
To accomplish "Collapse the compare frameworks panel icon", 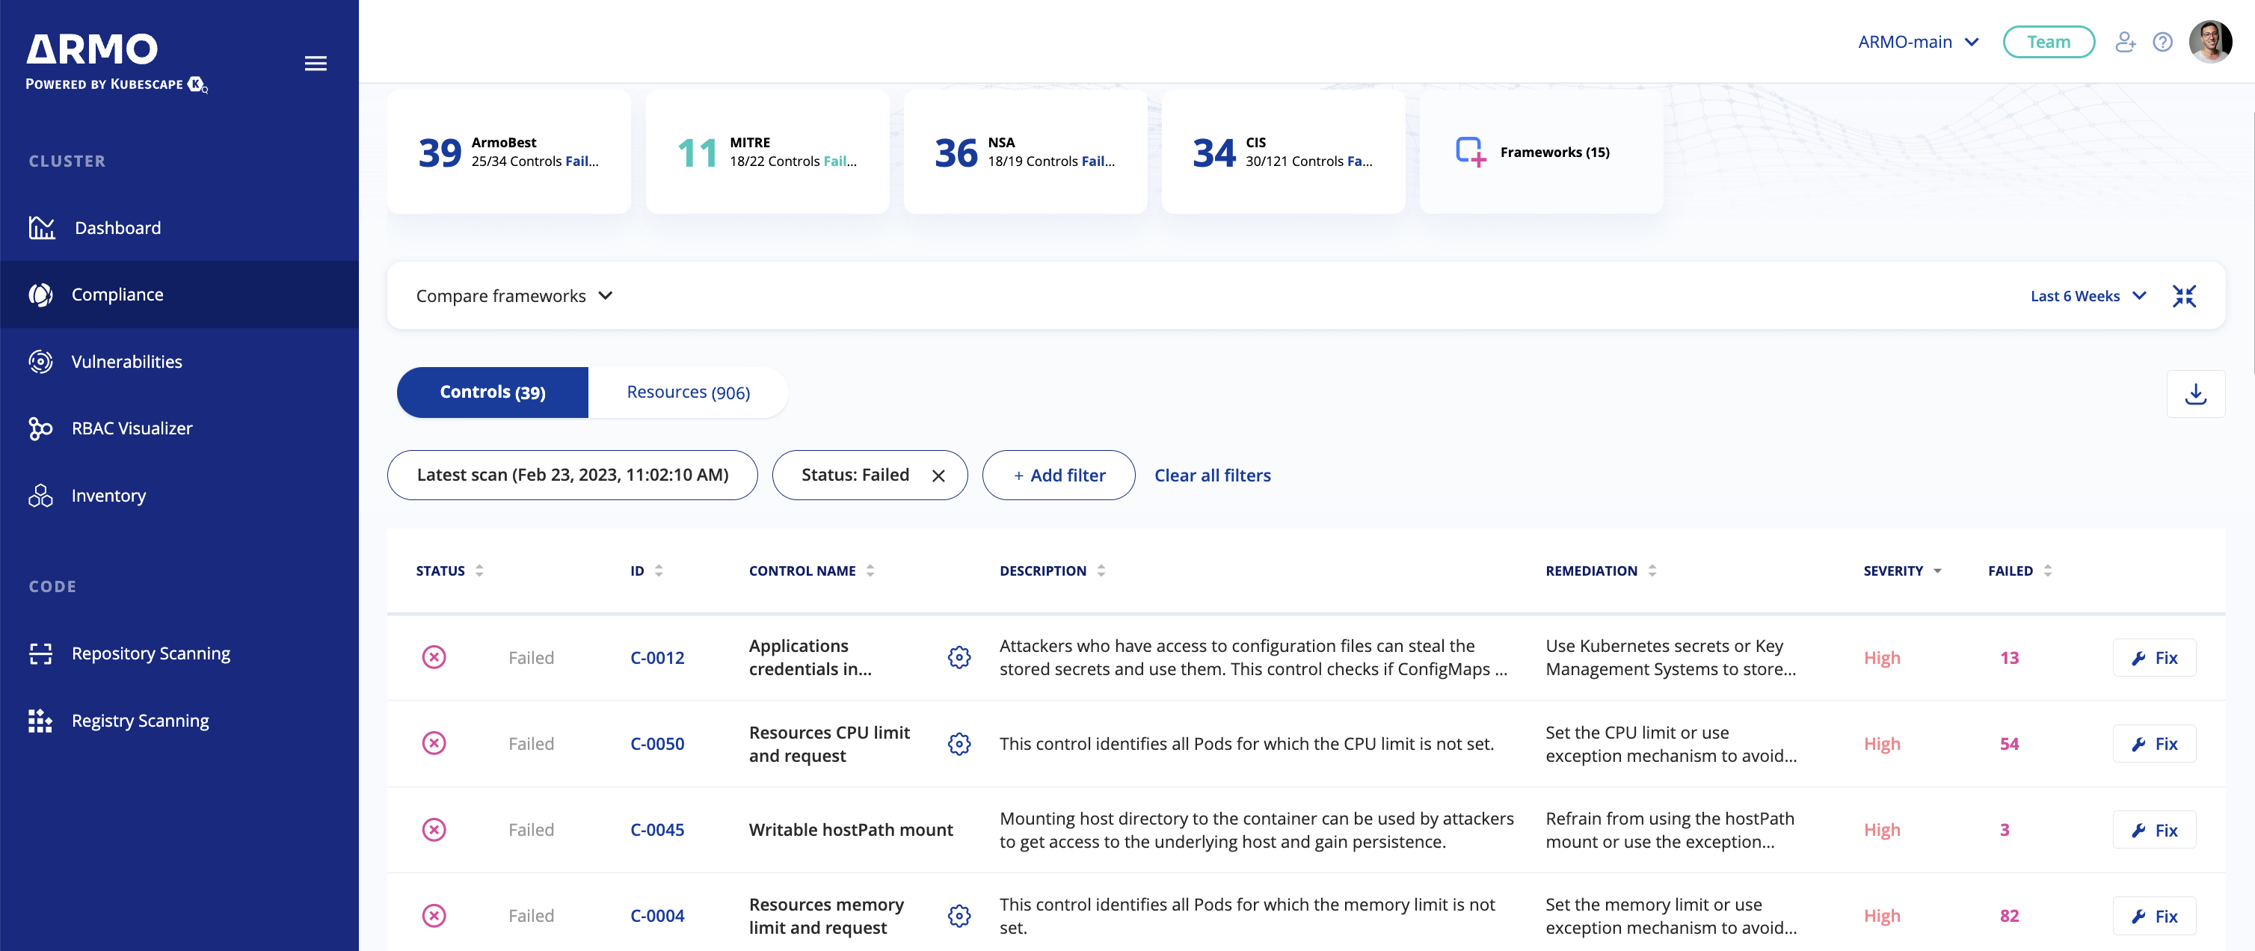I will tap(2184, 296).
